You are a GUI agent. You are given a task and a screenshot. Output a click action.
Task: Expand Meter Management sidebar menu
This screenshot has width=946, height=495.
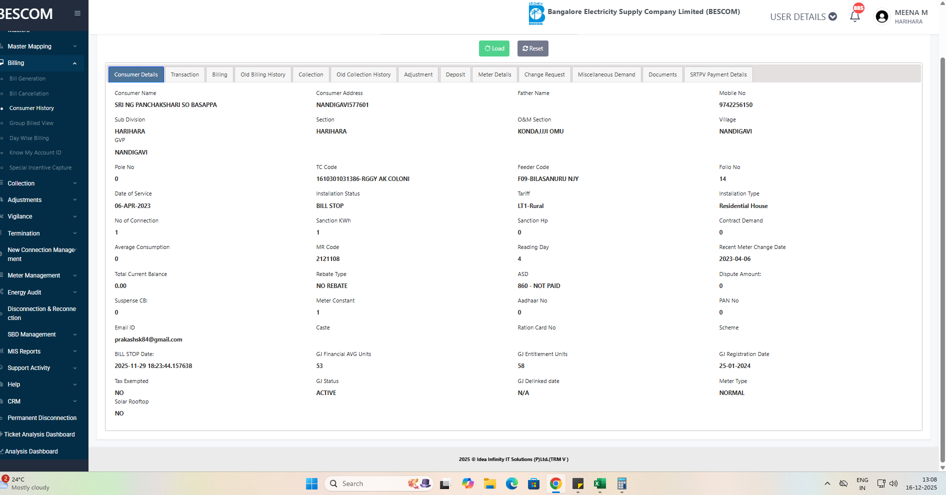coord(41,275)
